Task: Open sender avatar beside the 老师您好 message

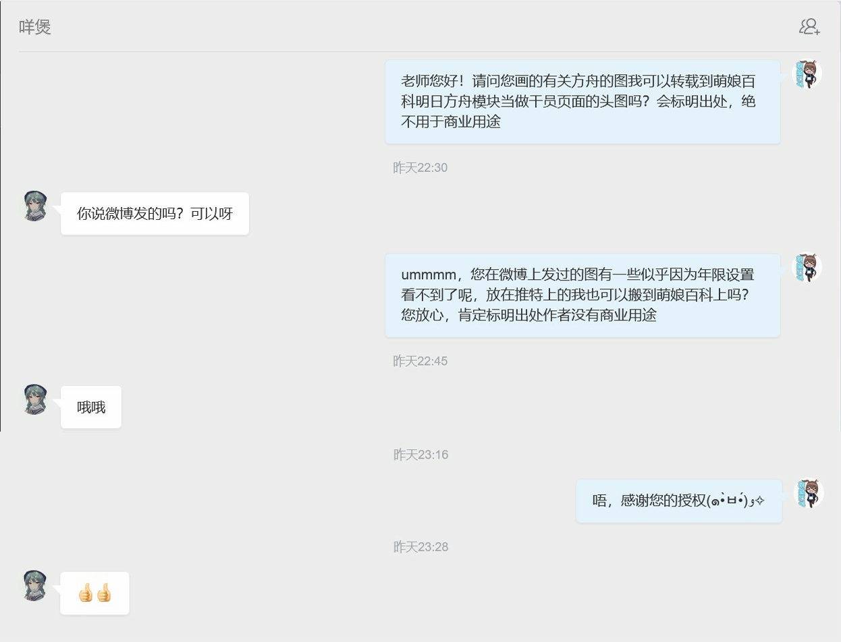Action: [807, 74]
